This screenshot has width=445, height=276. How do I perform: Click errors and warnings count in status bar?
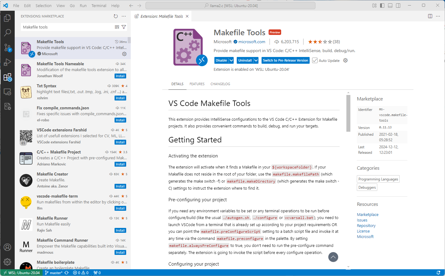[81, 273]
